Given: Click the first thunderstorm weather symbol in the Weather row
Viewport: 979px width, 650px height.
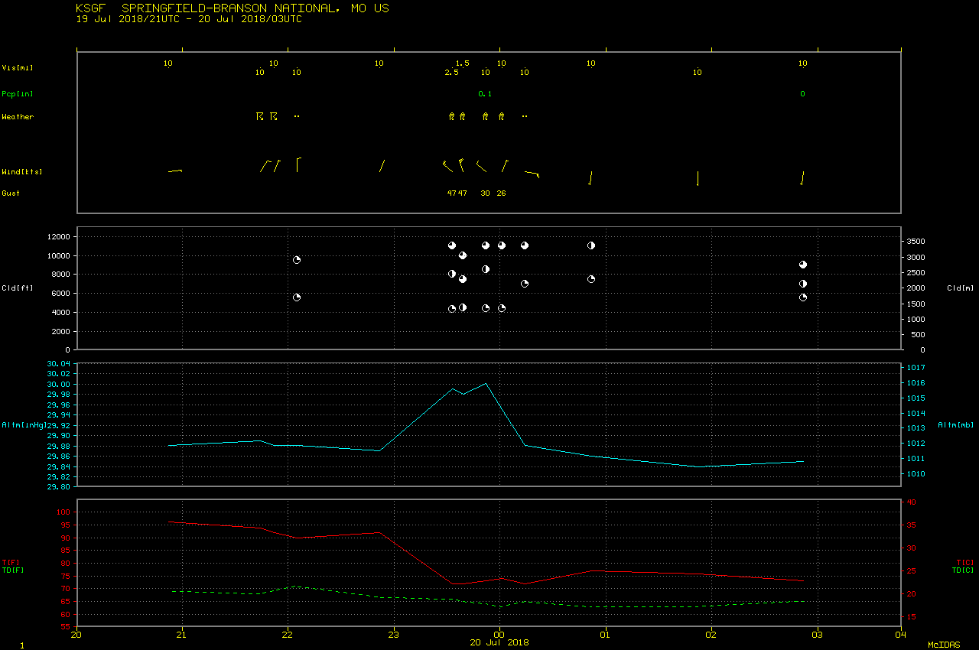Looking at the screenshot, I should pos(260,117).
